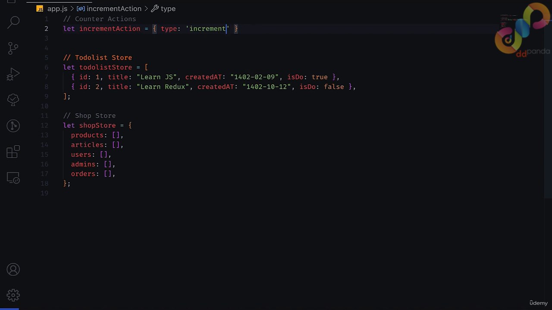Viewport: 552px width, 310px height.
Task: Click the '// Counter Actions' comment
Action: click(100, 19)
